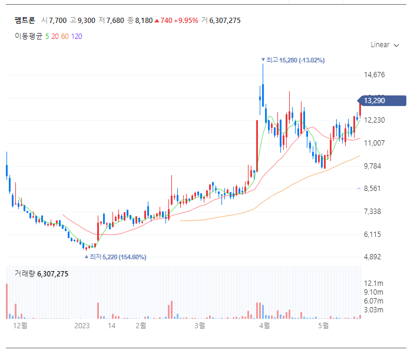Click the 8,561 price axis label
Image resolution: width=414 pixels, height=353 pixels.
click(x=372, y=189)
